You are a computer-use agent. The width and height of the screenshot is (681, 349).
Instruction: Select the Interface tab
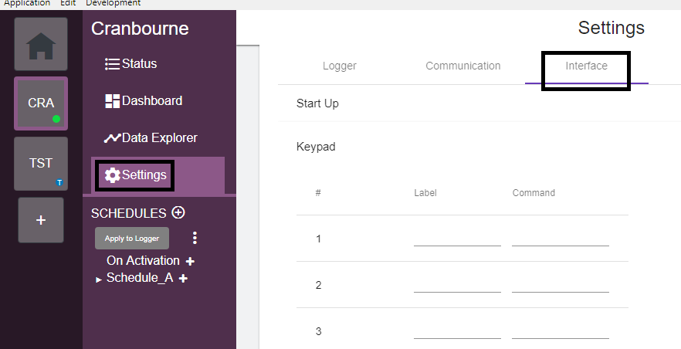click(x=586, y=66)
